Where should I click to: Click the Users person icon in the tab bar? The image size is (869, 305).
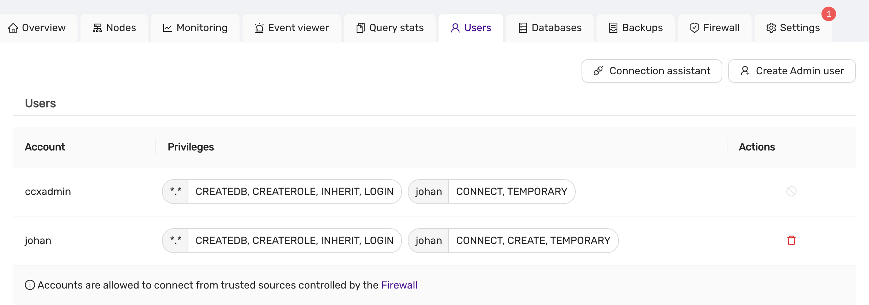[455, 27]
